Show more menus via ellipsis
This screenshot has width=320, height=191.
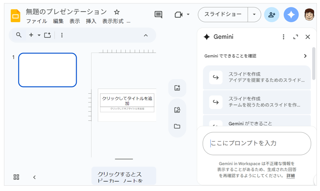click(x=128, y=22)
